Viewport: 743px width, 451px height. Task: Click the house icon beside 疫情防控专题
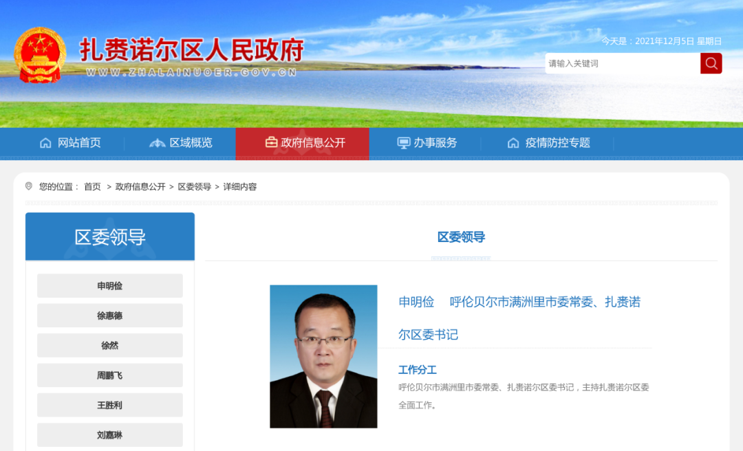513,142
